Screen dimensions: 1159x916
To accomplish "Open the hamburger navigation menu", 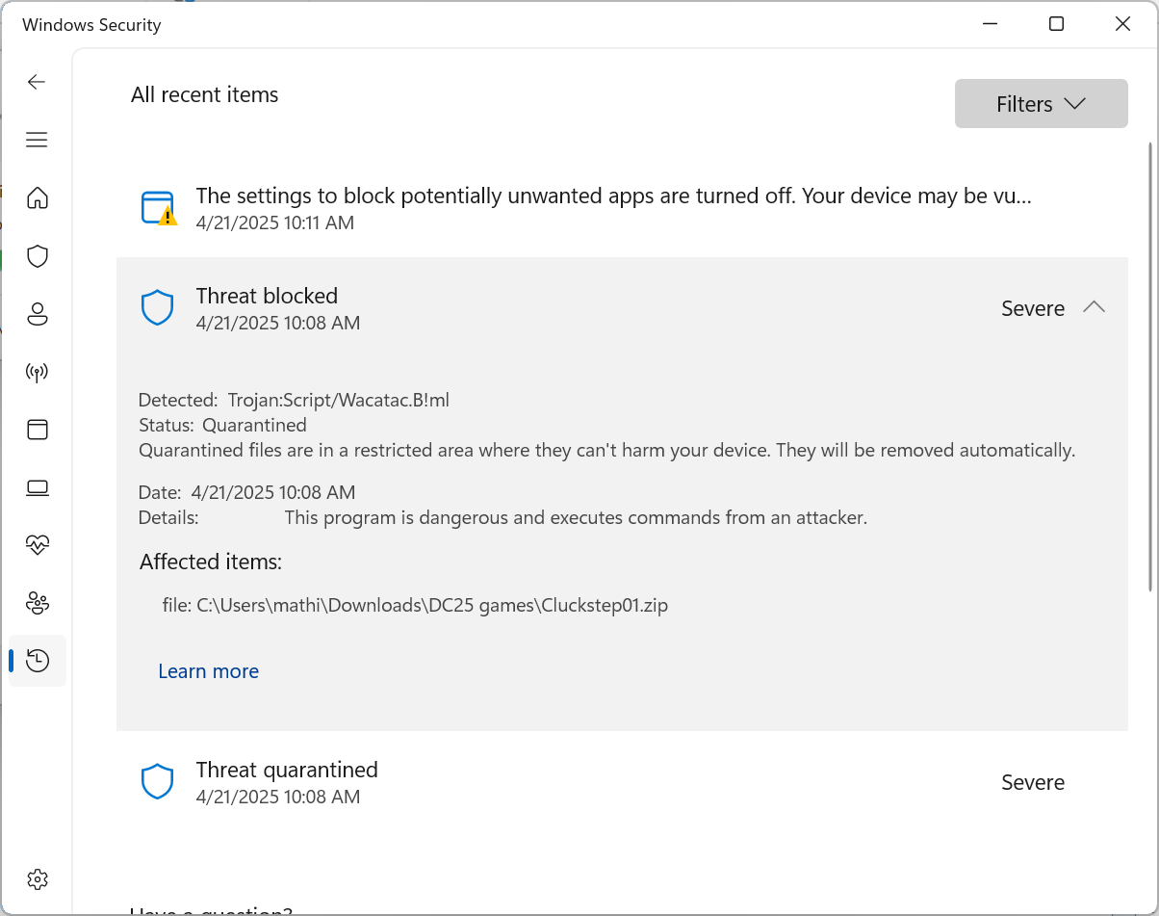I will point(37,141).
